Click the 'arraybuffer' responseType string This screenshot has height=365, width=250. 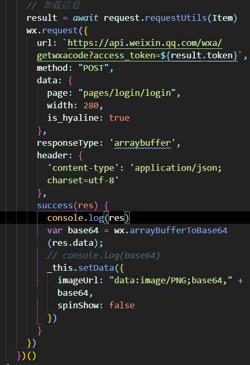pos(142,143)
